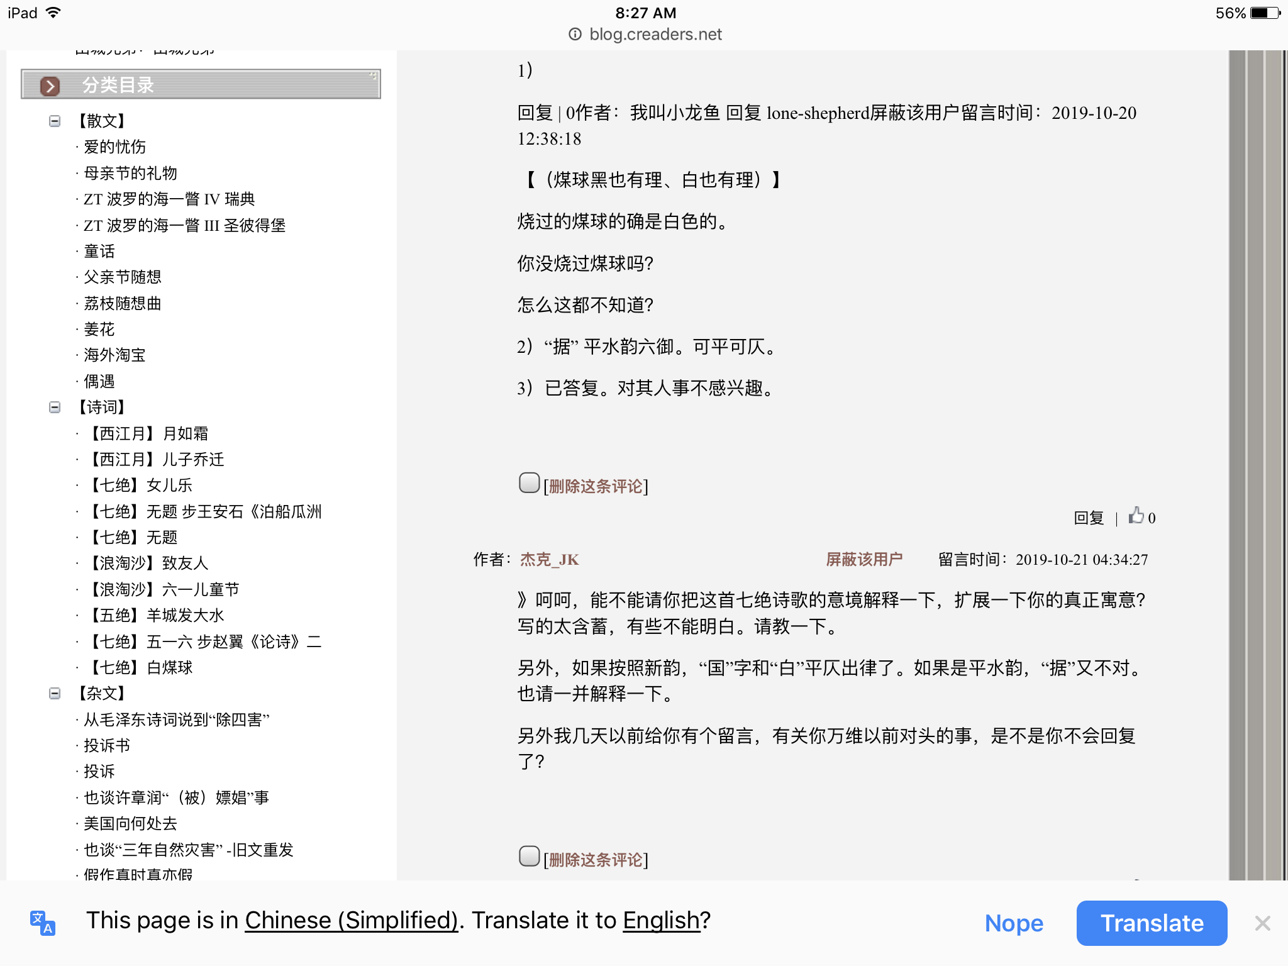Tap the Translate button
Image resolution: width=1288 pixels, height=966 pixels.
pos(1152,923)
